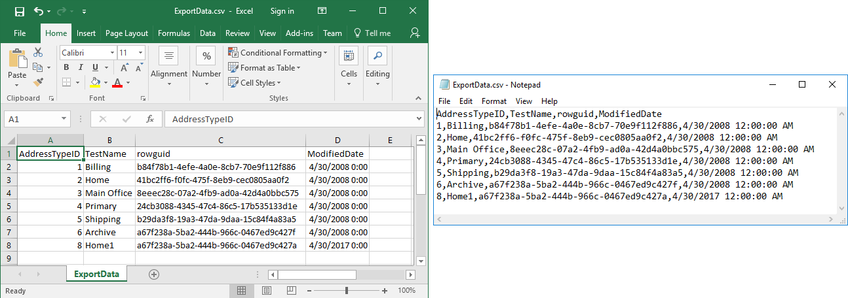The image size is (848, 298).
Task: Select cell containing Main Office
Action: click(109, 193)
